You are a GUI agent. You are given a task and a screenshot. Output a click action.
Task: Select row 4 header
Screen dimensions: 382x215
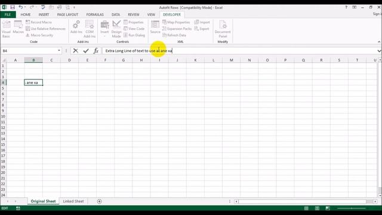[x=3, y=82]
